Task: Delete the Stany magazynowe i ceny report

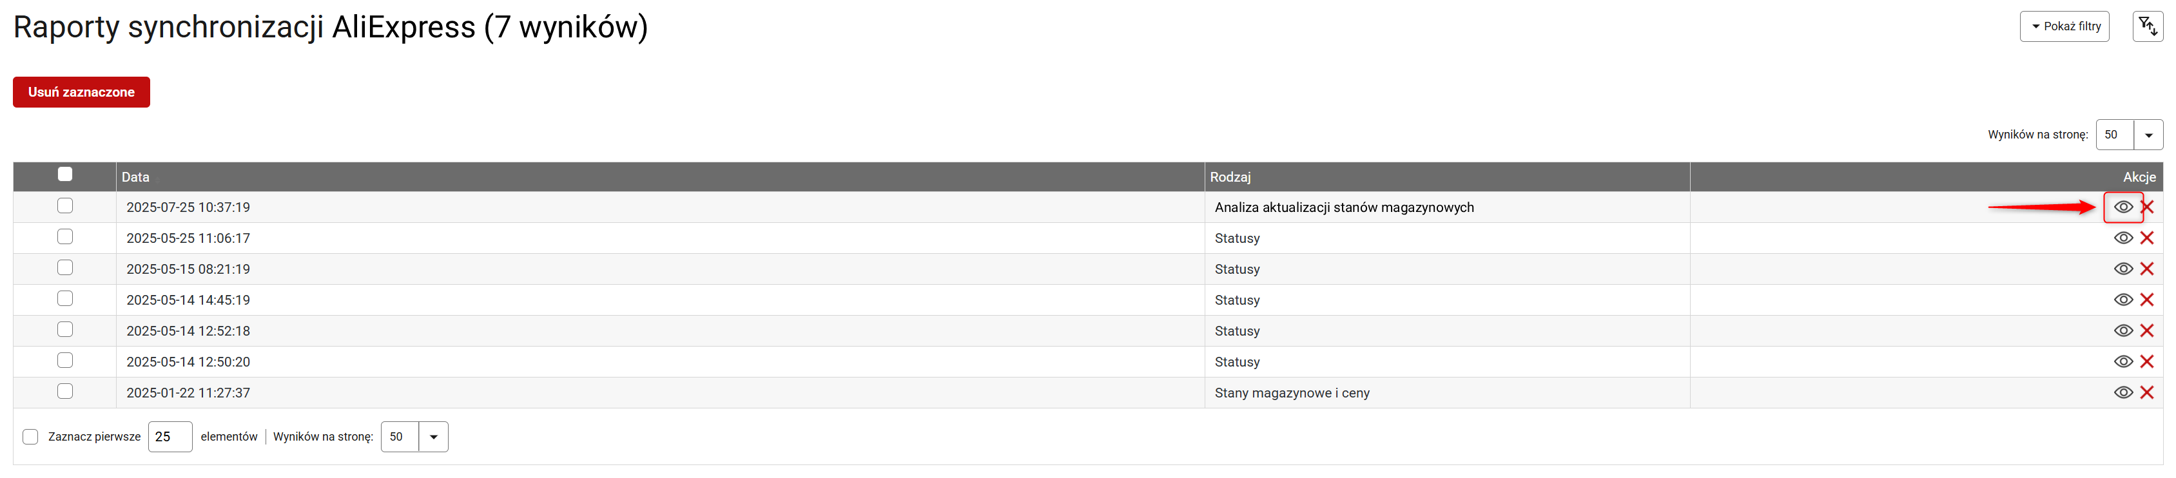Action: [x=2146, y=392]
